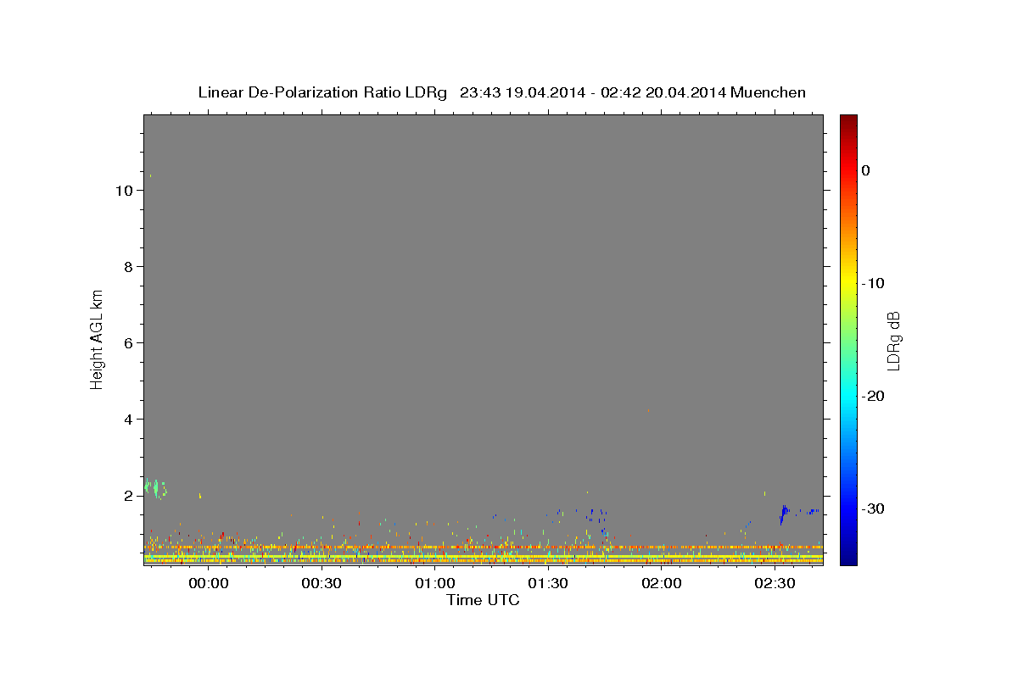
Task: Click the 02:30 time axis label
Action: tap(775, 583)
